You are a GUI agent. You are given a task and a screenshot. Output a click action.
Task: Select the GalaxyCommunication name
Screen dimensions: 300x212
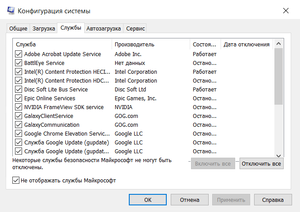coord(52,125)
